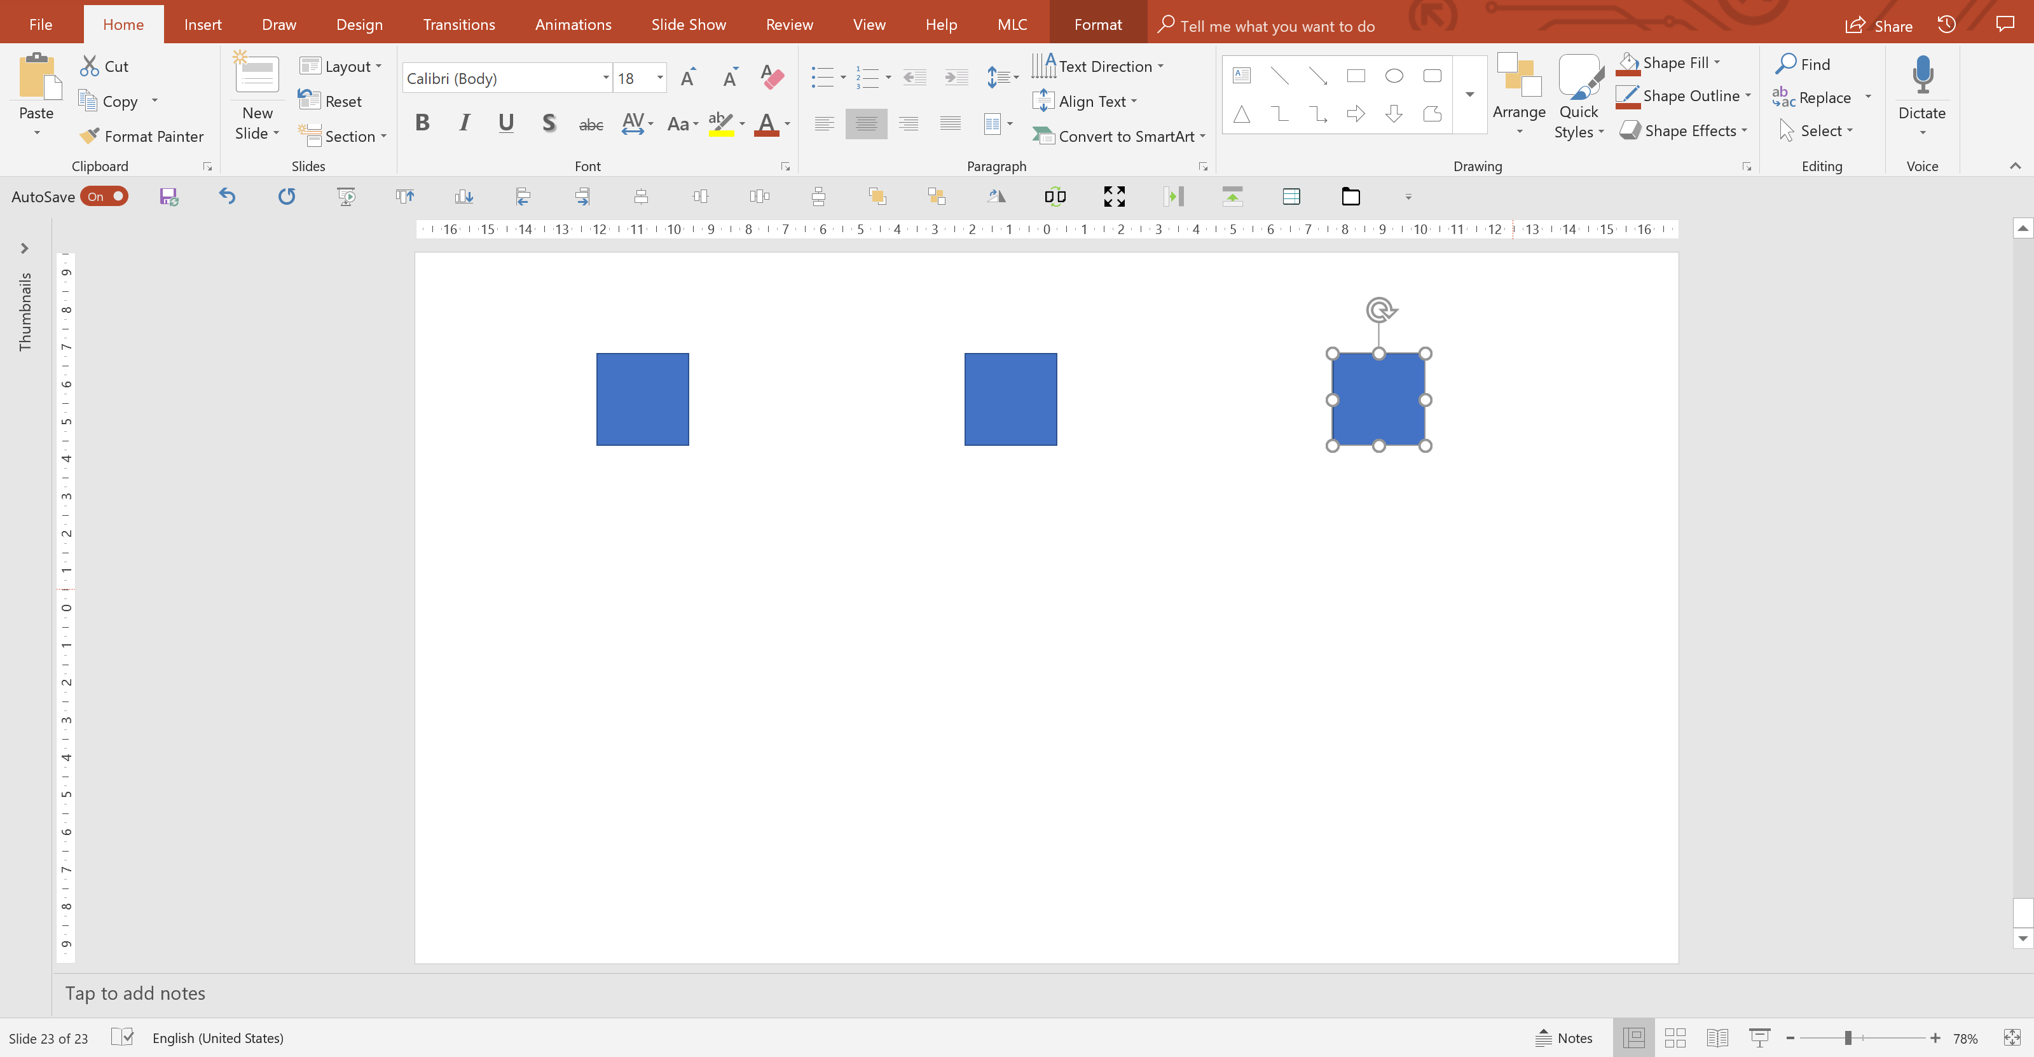
Task: Toggle Italic formatting
Action: pyautogui.click(x=464, y=123)
